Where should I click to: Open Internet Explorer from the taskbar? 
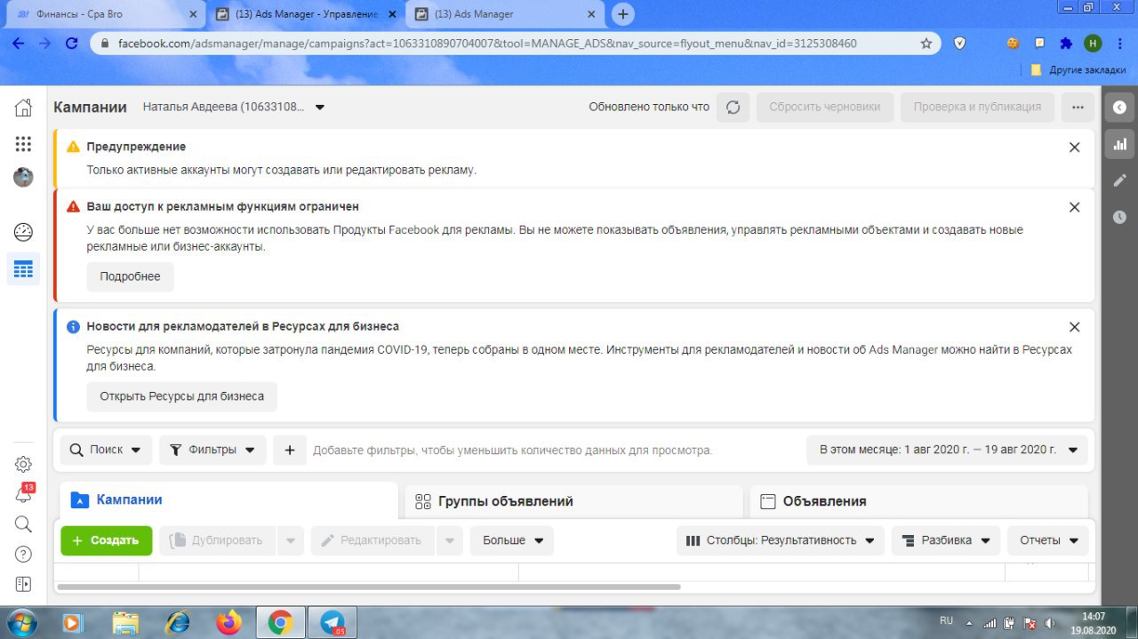pos(177,623)
